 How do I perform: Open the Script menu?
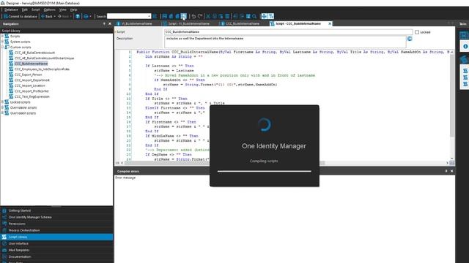pyautogui.click(x=35, y=9)
